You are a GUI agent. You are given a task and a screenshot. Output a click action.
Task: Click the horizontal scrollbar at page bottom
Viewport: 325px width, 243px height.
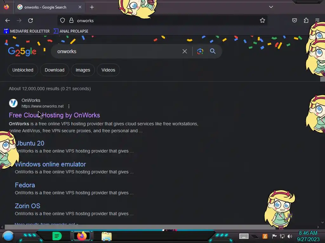[x=140, y=227]
